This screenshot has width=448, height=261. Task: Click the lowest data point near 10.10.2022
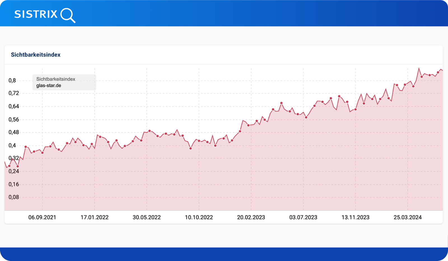tap(191, 148)
